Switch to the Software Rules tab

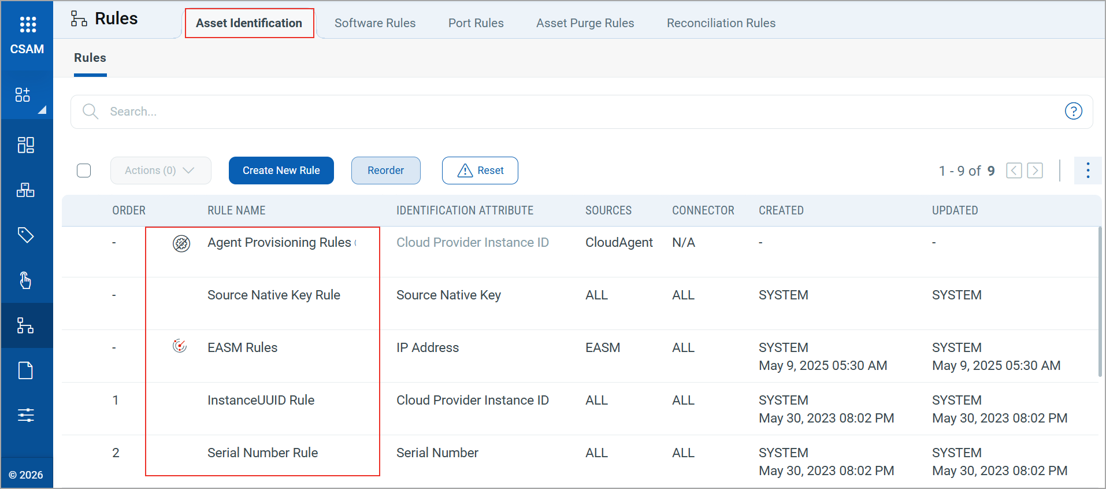[x=375, y=23]
